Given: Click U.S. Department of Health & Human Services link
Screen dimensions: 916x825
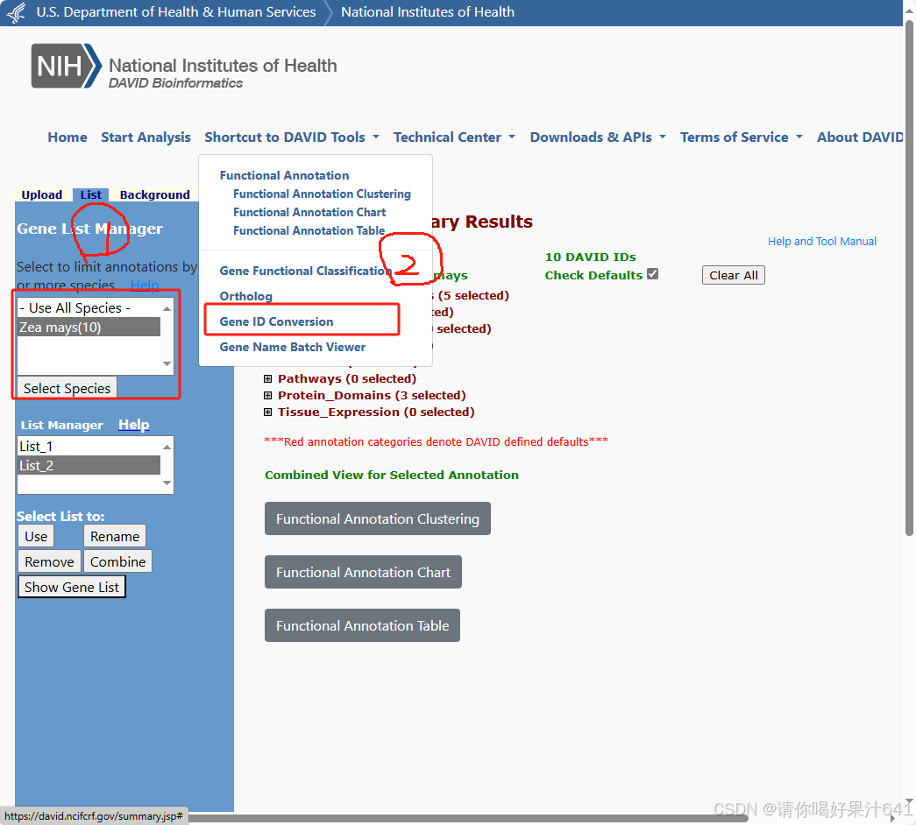Looking at the screenshot, I should 176,12.
